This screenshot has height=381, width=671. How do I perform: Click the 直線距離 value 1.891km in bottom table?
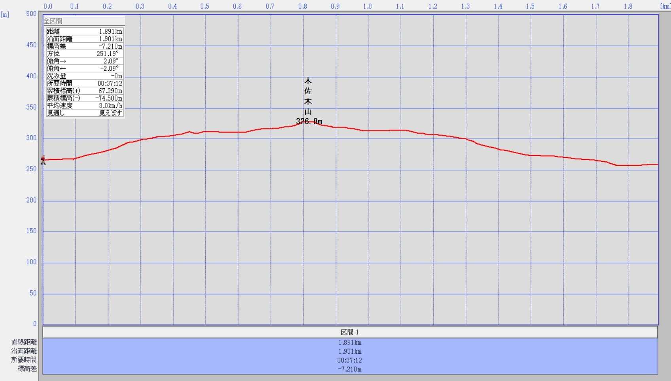click(350, 343)
